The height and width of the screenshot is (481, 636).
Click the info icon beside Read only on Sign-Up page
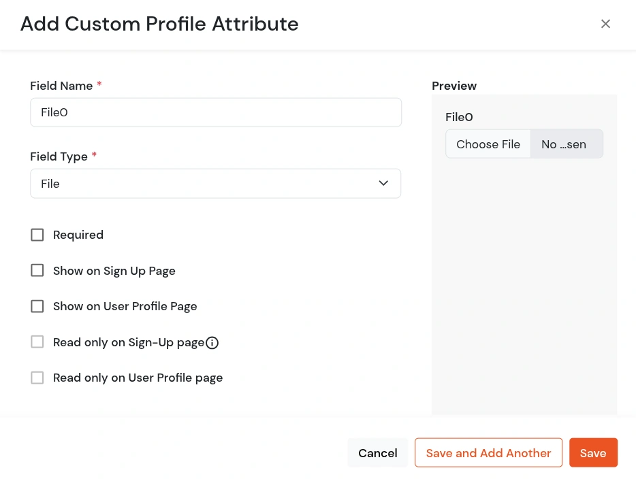(212, 343)
